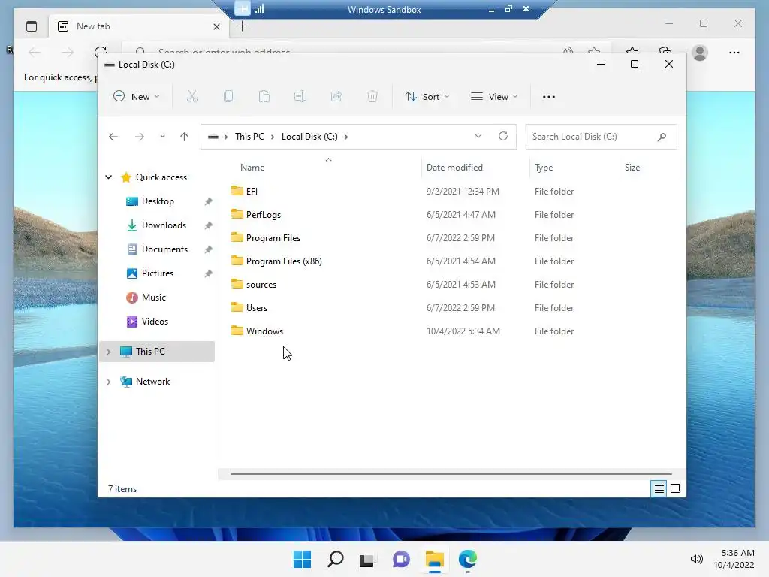The height and width of the screenshot is (577, 769).
Task: Sort by Date modified column header
Action: tap(454, 168)
